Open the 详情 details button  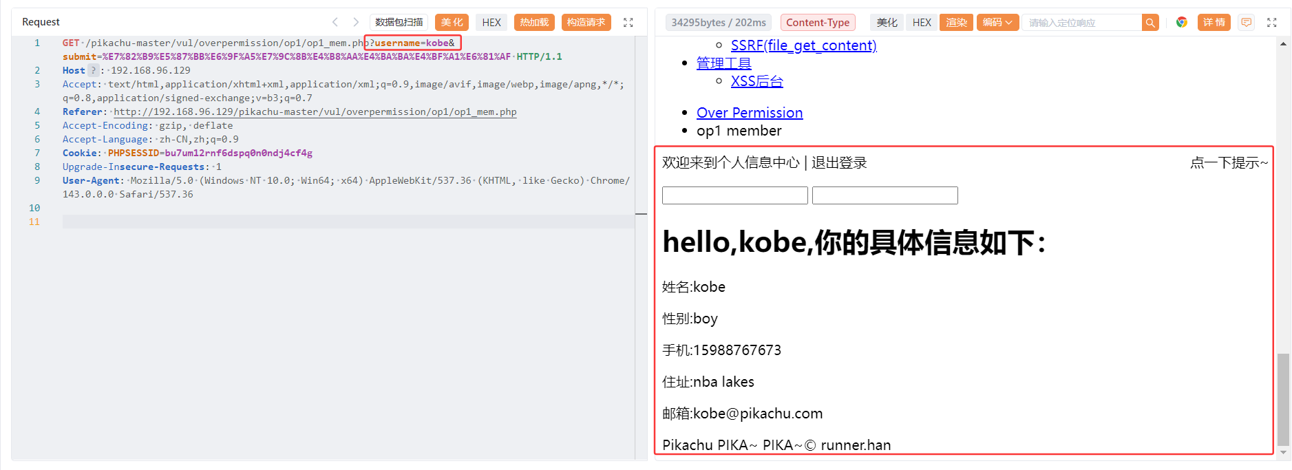pyautogui.click(x=1214, y=22)
